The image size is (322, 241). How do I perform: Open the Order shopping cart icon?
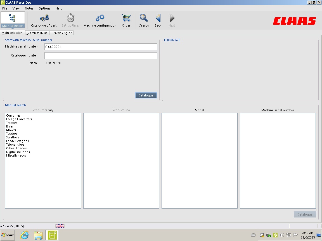(x=126, y=18)
